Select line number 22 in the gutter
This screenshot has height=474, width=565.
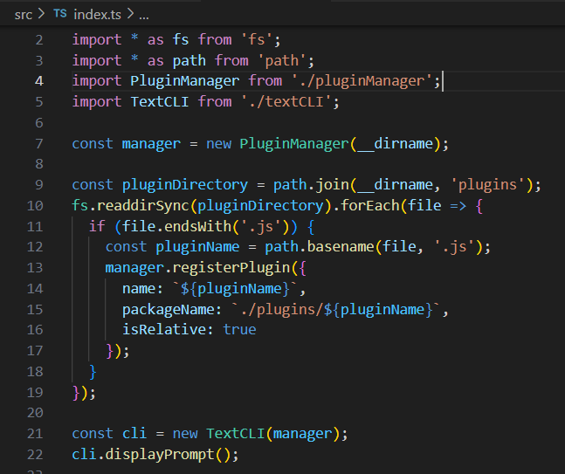pyautogui.click(x=35, y=454)
